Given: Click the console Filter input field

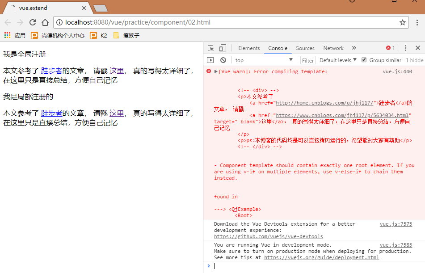Looking at the screenshot, I should pos(308,60).
